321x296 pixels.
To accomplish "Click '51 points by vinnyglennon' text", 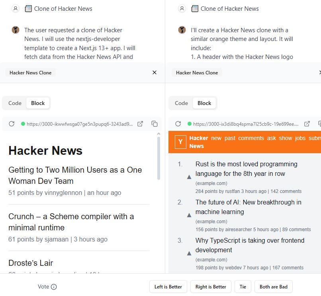I will point(45,193).
